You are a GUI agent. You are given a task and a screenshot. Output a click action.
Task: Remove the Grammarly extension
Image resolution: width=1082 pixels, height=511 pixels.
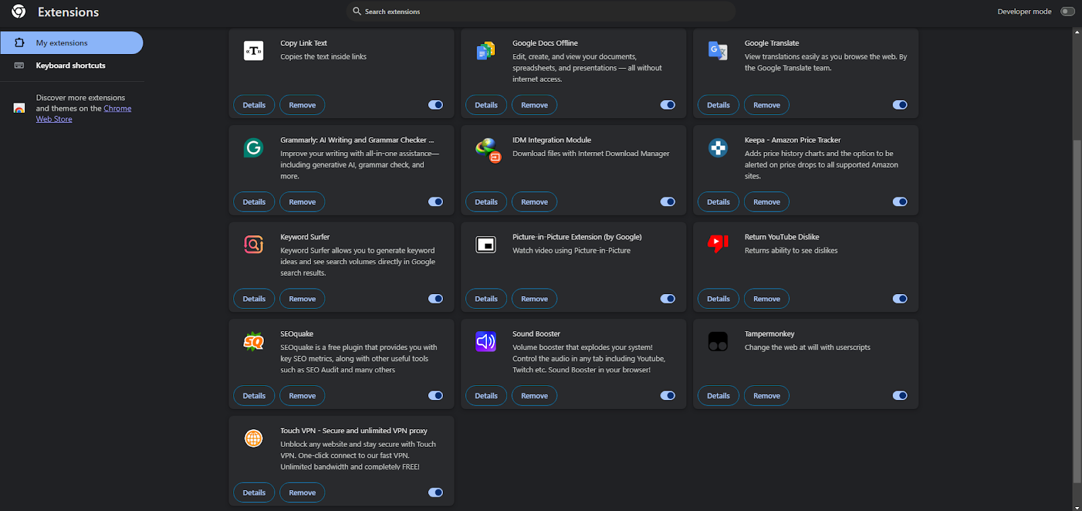302,202
